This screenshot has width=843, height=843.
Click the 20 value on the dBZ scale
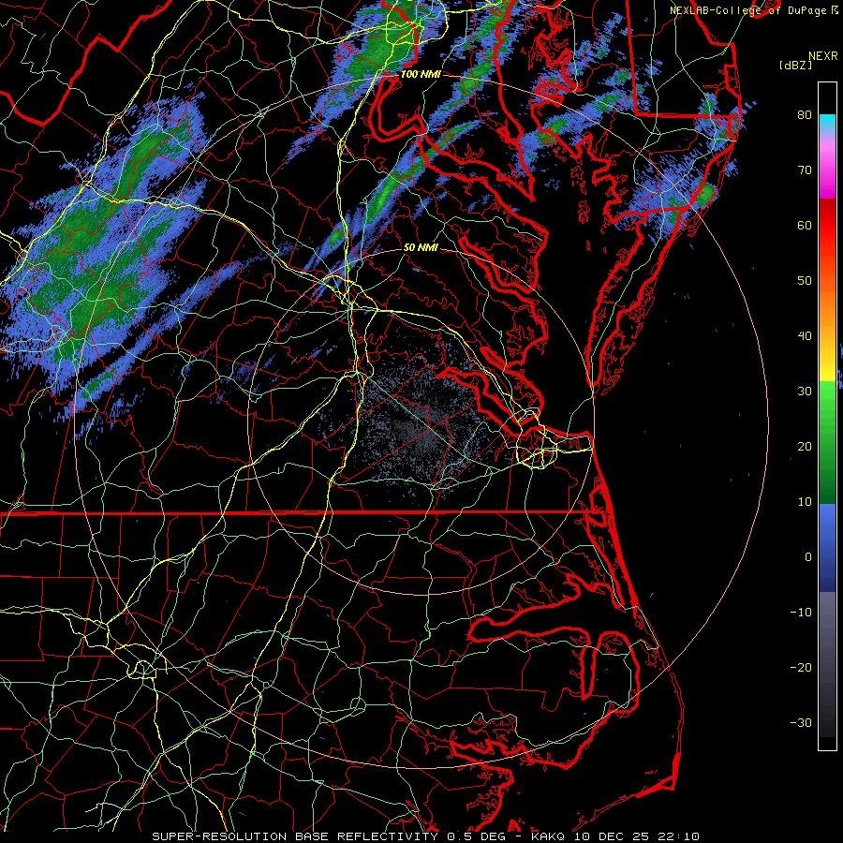coord(805,446)
